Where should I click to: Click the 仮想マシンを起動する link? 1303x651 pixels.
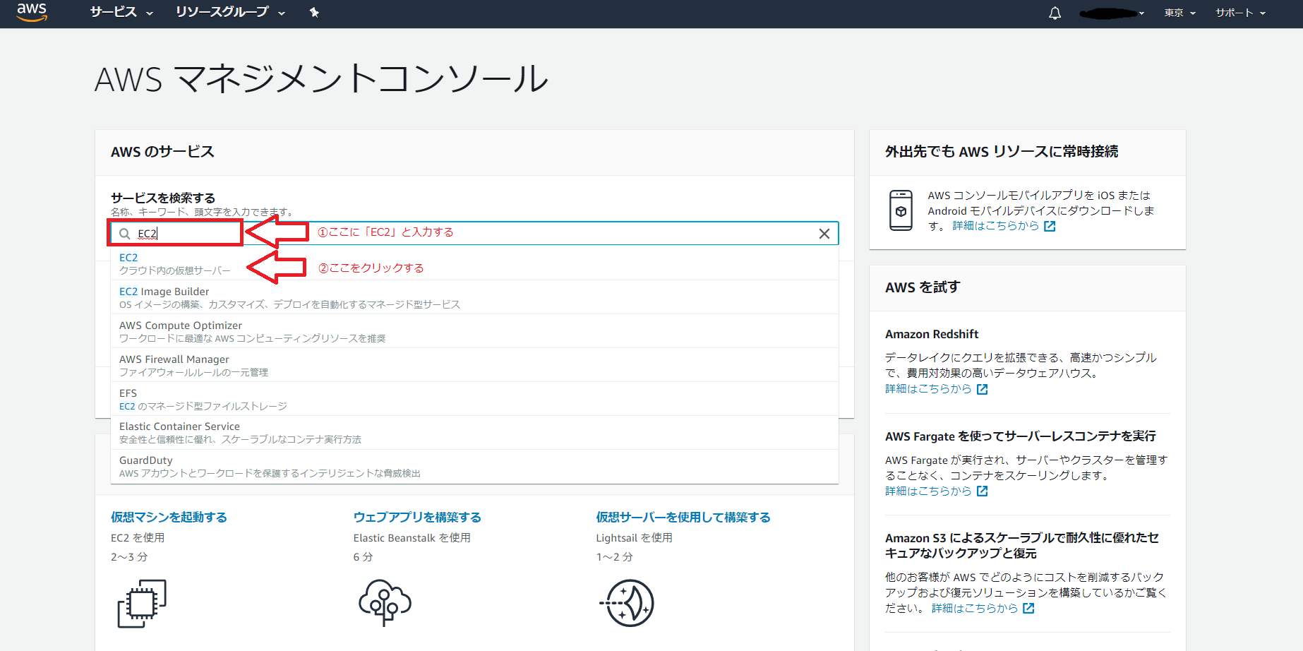click(168, 517)
